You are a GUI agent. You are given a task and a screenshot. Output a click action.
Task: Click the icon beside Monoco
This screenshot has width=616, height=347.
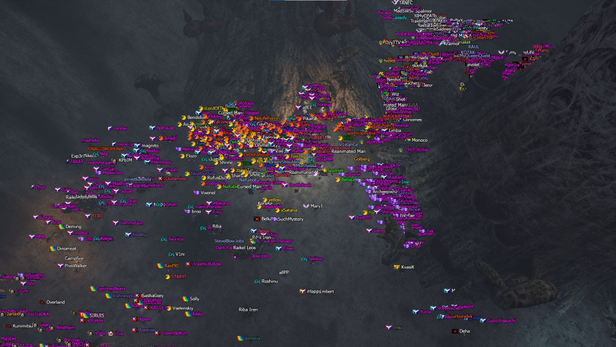pos(408,140)
